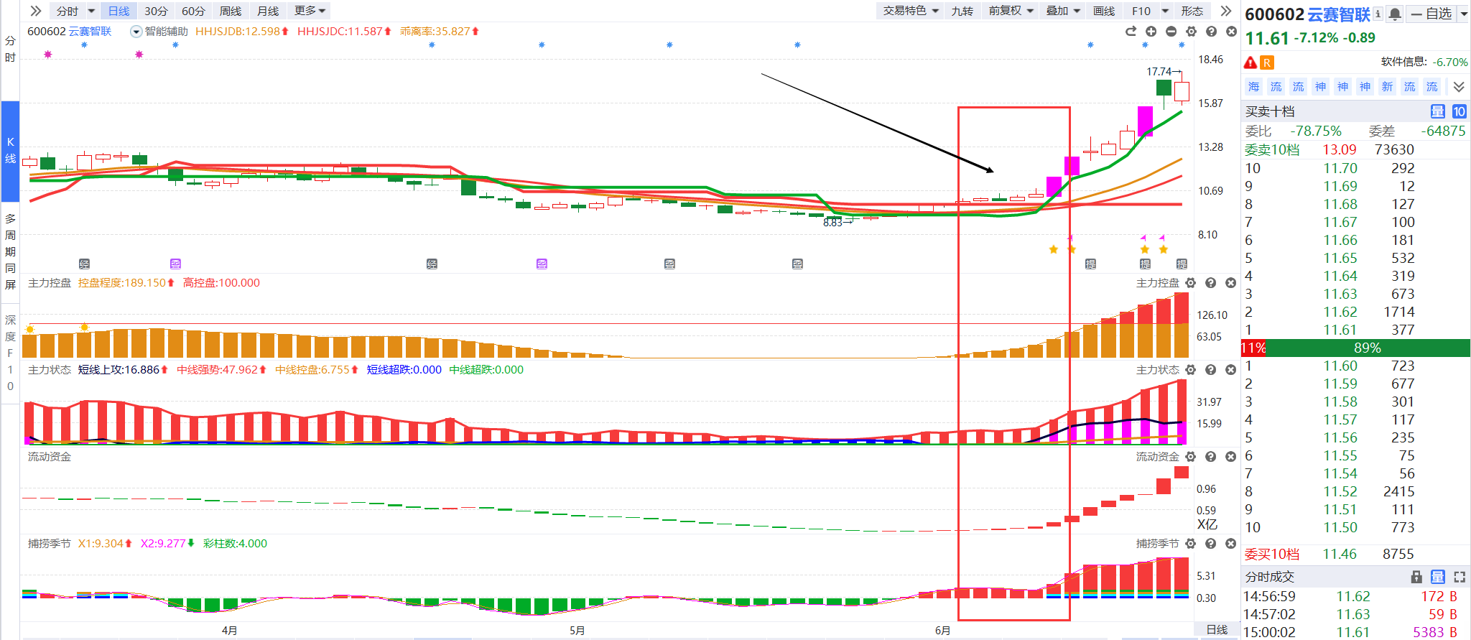
Task: Click double-arrow icon right of 形态 button
Action: tap(1226, 11)
